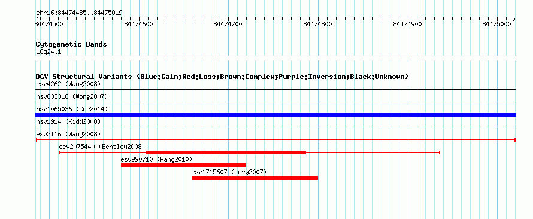The width and height of the screenshot is (533, 219).
Task: Click ruler position 84474600
Action: tap(139, 24)
